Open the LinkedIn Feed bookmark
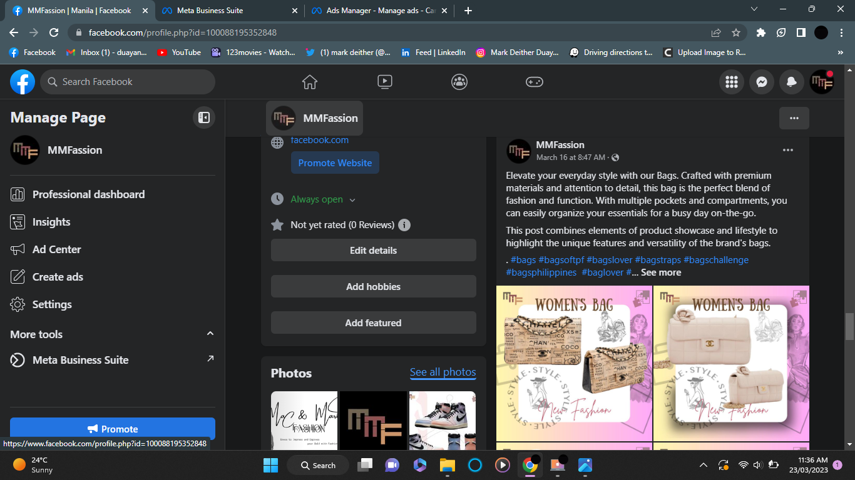Screen dimensions: 855x480 433,52
